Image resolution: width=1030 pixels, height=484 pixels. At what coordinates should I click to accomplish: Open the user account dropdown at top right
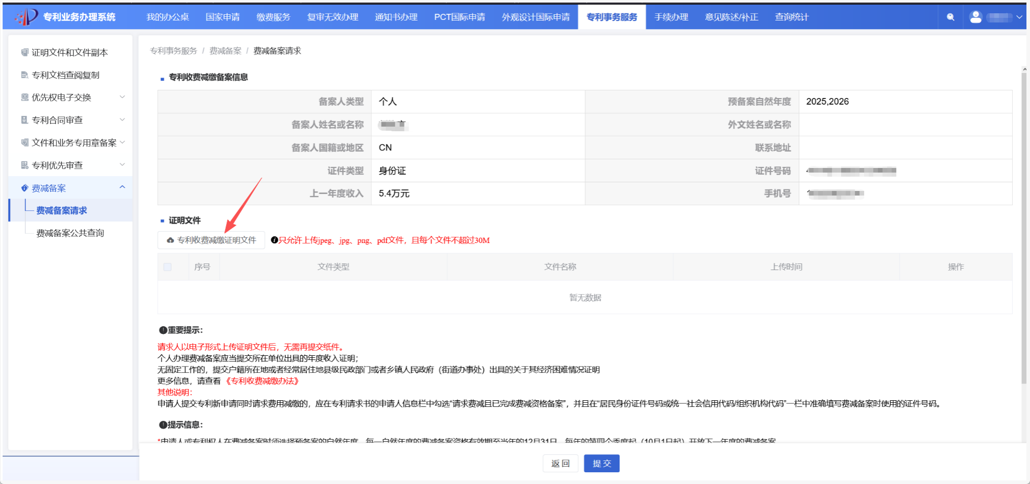click(x=1019, y=16)
